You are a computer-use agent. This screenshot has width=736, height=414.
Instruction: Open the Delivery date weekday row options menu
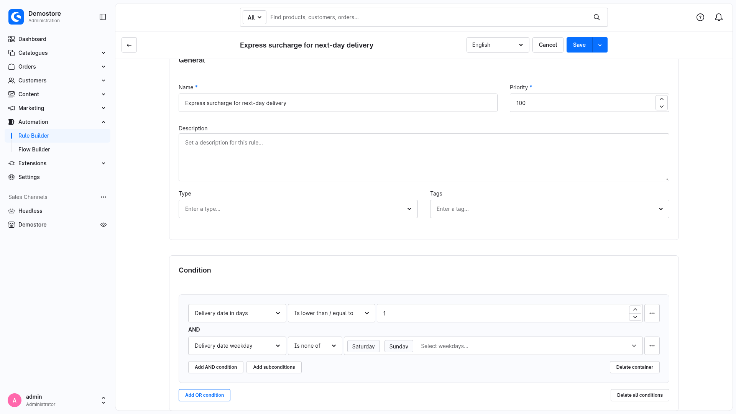point(652,346)
